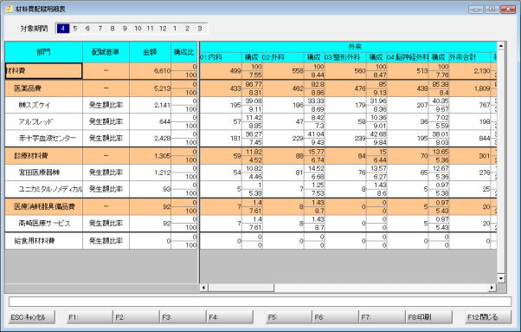Select period month 3

200,29
